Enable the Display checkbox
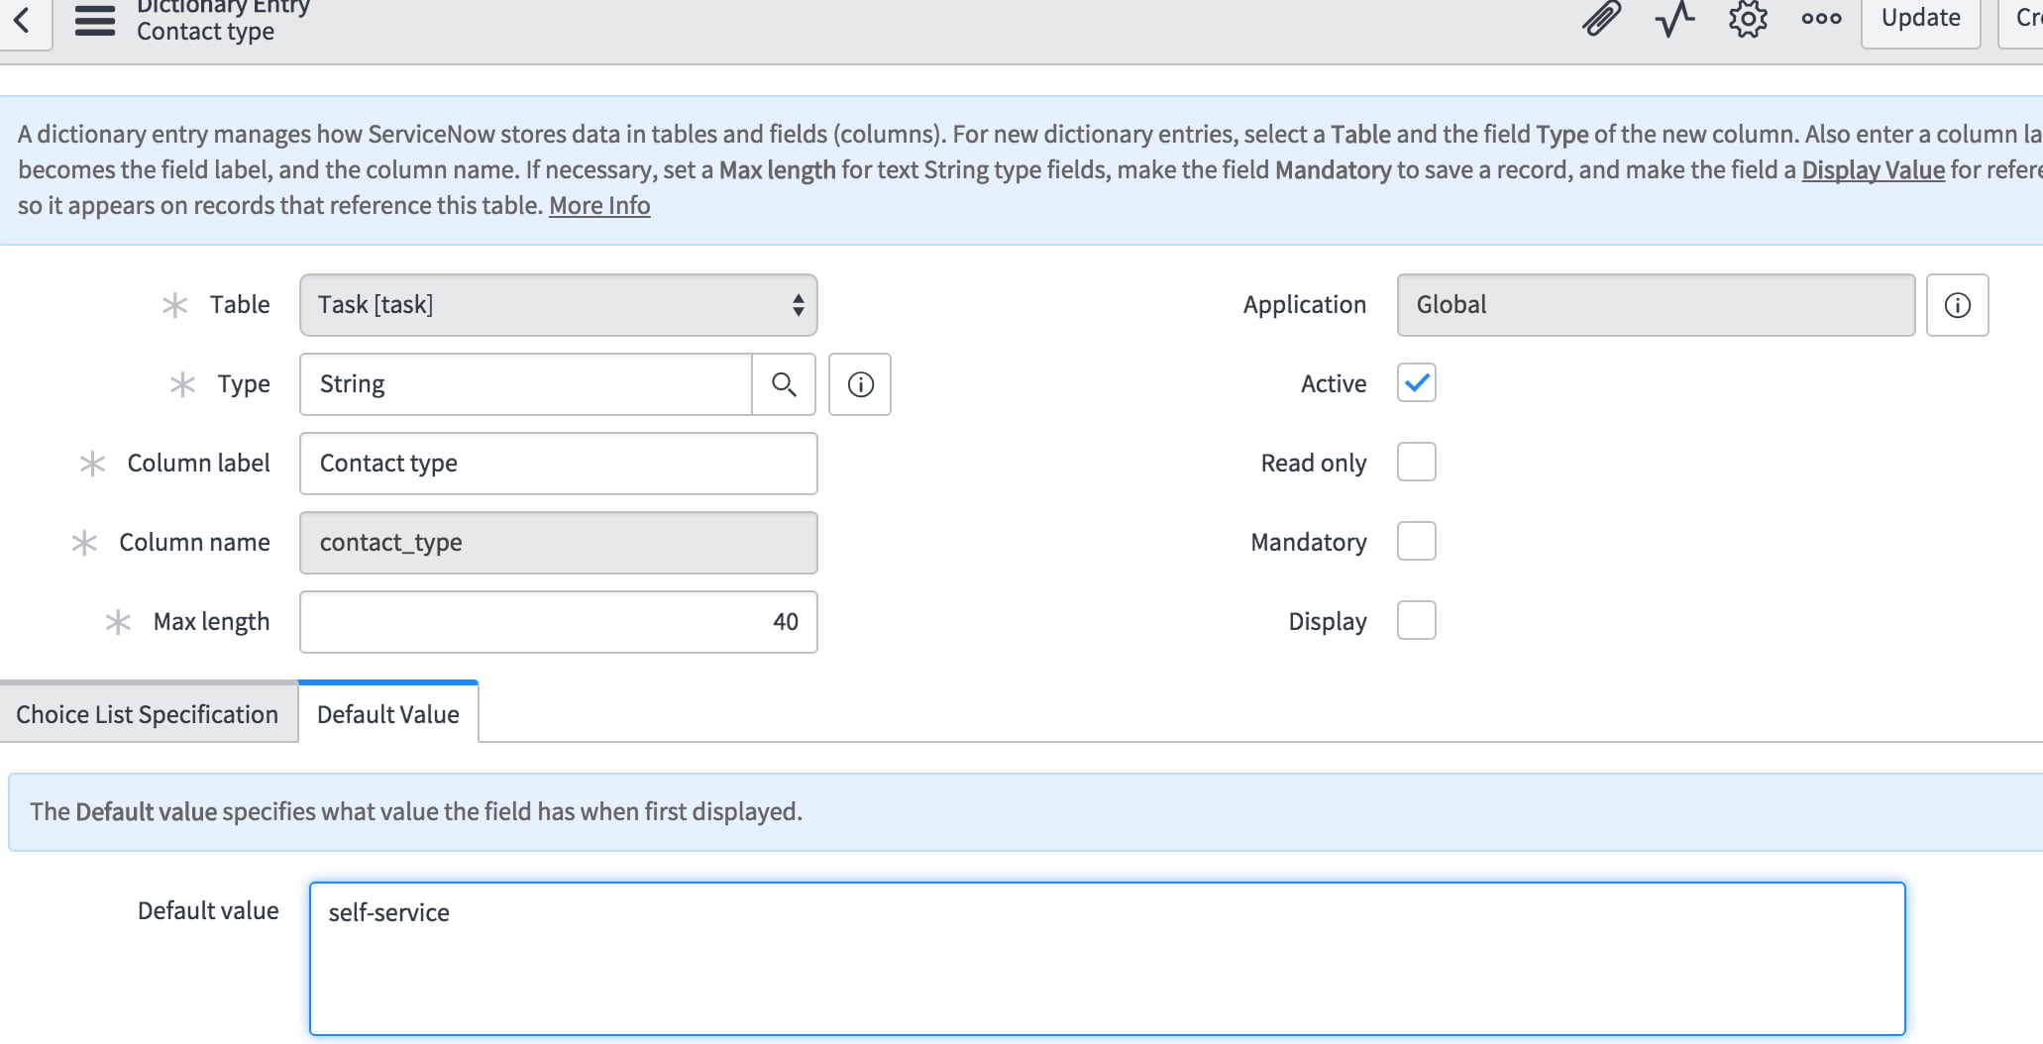2043x1044 pixels. coord(1416,620)
